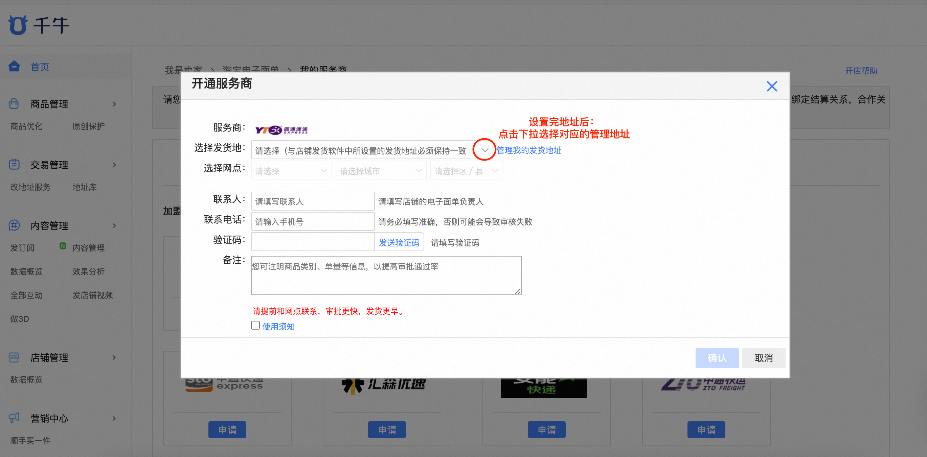Open 数据概览 under 内容管理

coord(26,271)
